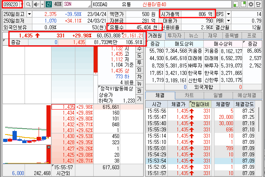Viewport: 265px width, 177px height.
Task: Switch to the 체결 tab
Action: pos(160,96)
